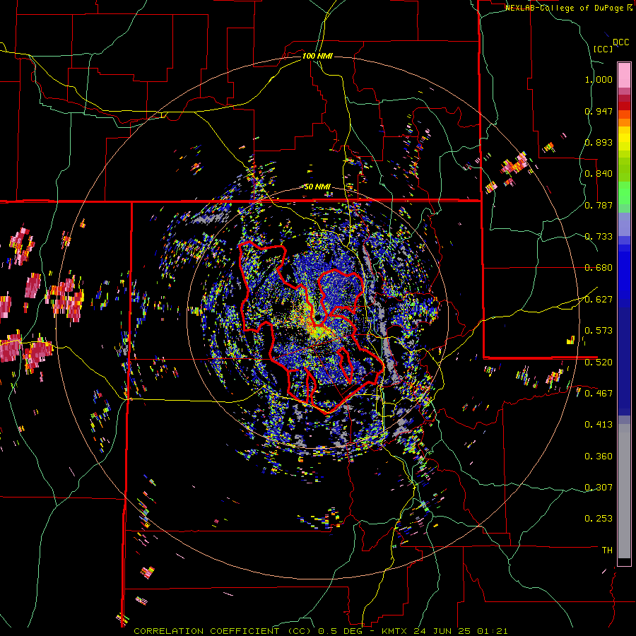Select the 0.627 scale value
636x636 pixels.
599,300
